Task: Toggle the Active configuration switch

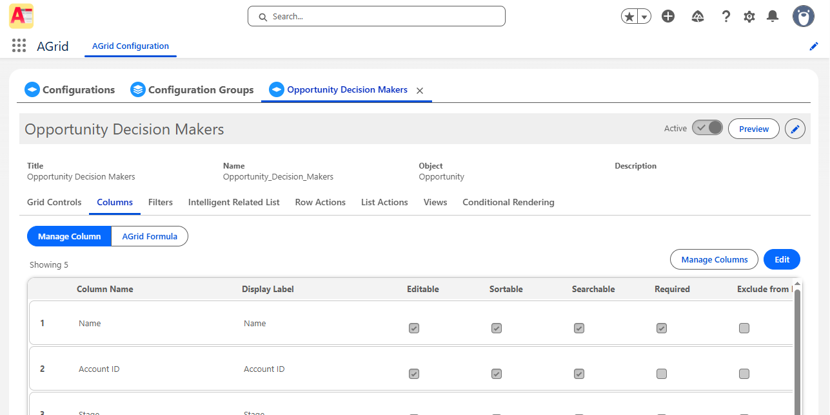Action: [707, 128]
